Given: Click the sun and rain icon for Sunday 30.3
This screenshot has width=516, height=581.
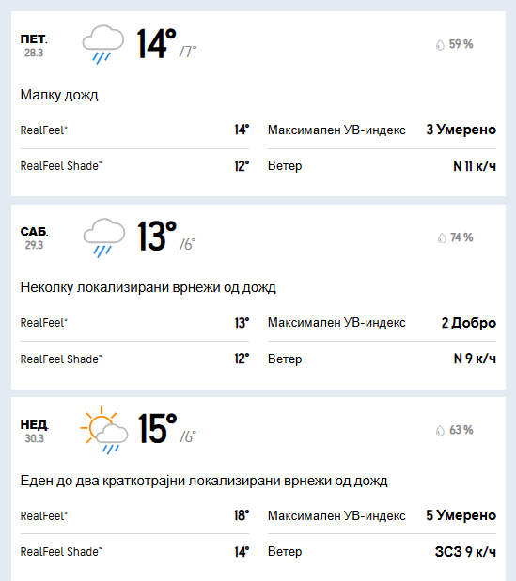Looking at the screenshot, I should (x=104, y=431).
